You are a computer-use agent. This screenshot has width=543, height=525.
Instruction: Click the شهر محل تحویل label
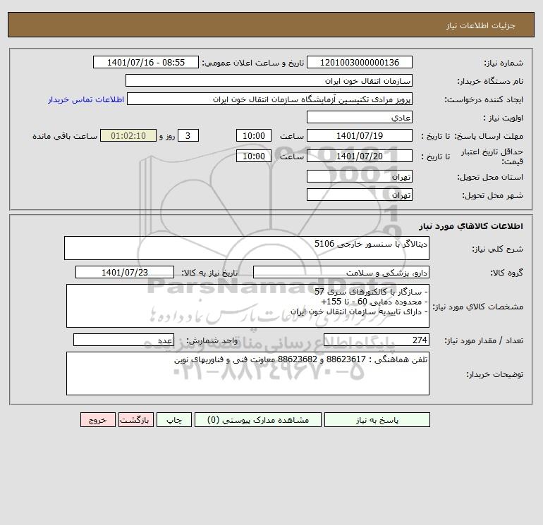pos(493,195)
